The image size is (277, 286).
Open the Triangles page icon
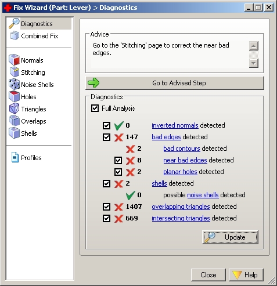click(14, 108)
